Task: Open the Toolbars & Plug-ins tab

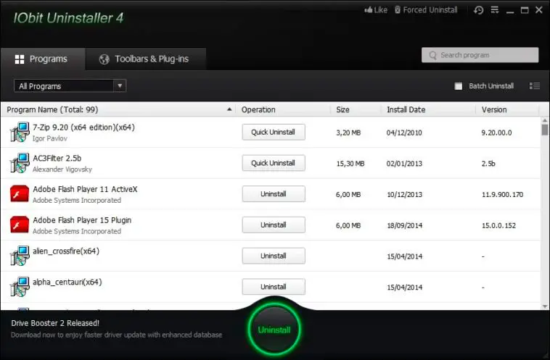Action: coord(146,59)
